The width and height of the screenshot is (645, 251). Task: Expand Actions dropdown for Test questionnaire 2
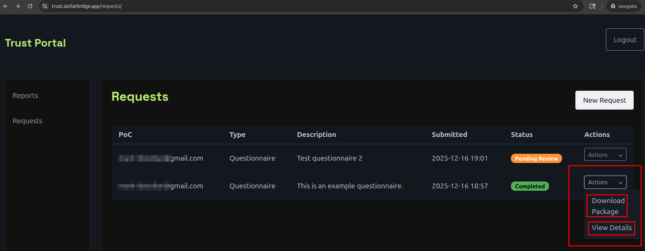605,155
